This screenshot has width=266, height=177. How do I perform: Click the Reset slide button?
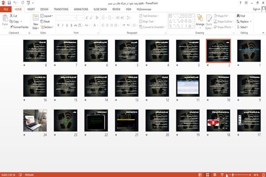pyautogui.click(x=45, y=22)
